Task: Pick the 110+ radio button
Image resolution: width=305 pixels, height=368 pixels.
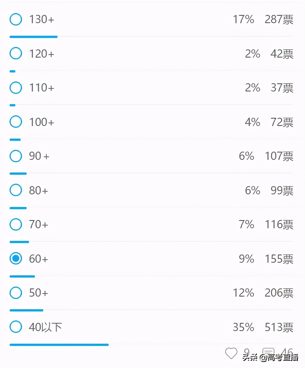Action: click(x=16, y=88)
